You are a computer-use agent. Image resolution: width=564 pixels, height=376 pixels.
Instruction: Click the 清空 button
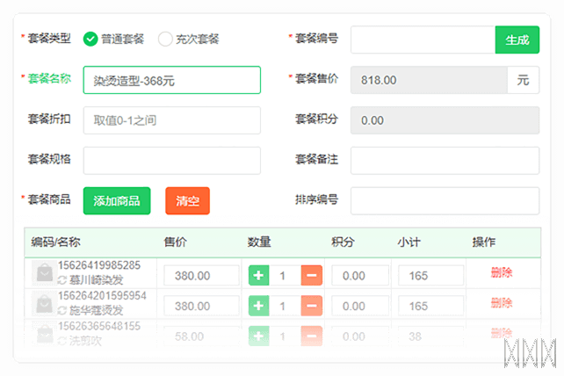pos(187,201)
